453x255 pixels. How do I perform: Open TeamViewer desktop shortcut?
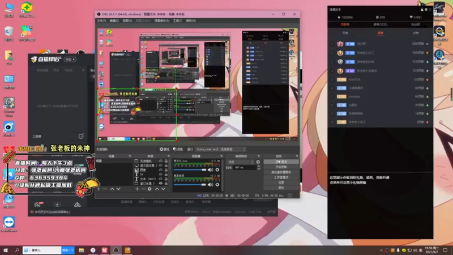9,224
